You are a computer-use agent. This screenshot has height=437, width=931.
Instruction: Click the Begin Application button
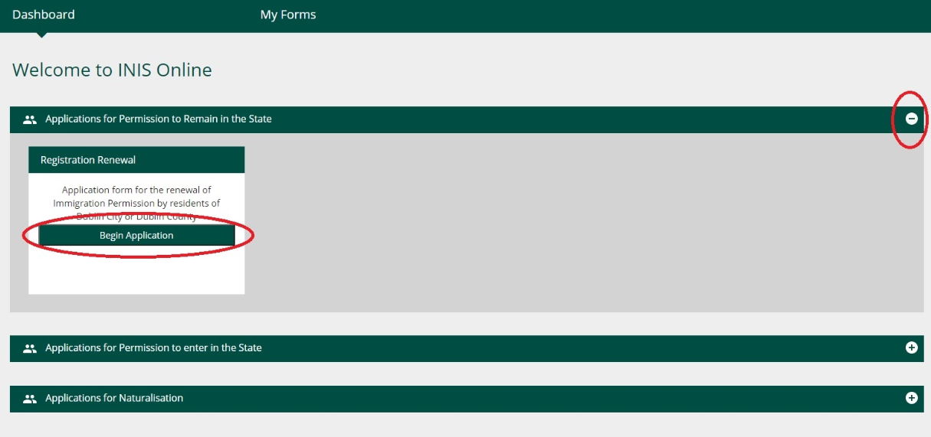point(136,236)
